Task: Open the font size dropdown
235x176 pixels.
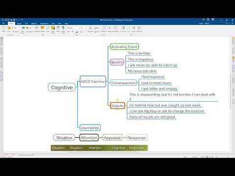Action: pos(85,28)
